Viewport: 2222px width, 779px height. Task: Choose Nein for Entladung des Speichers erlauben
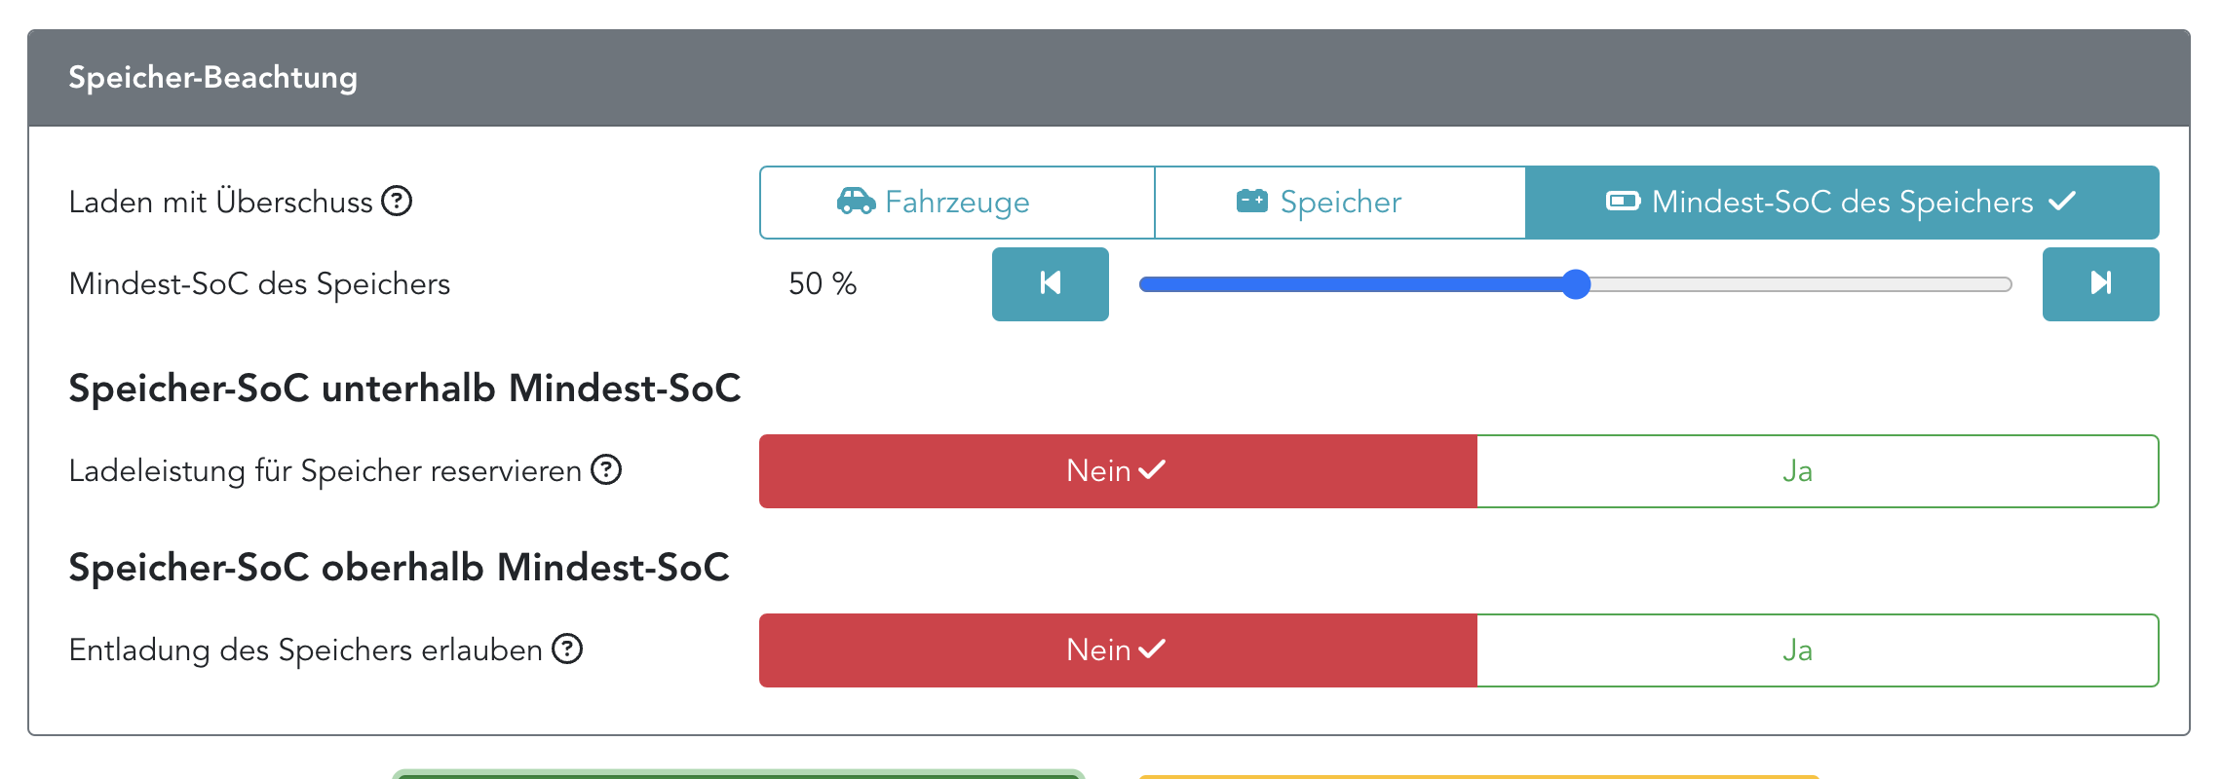1117,650
